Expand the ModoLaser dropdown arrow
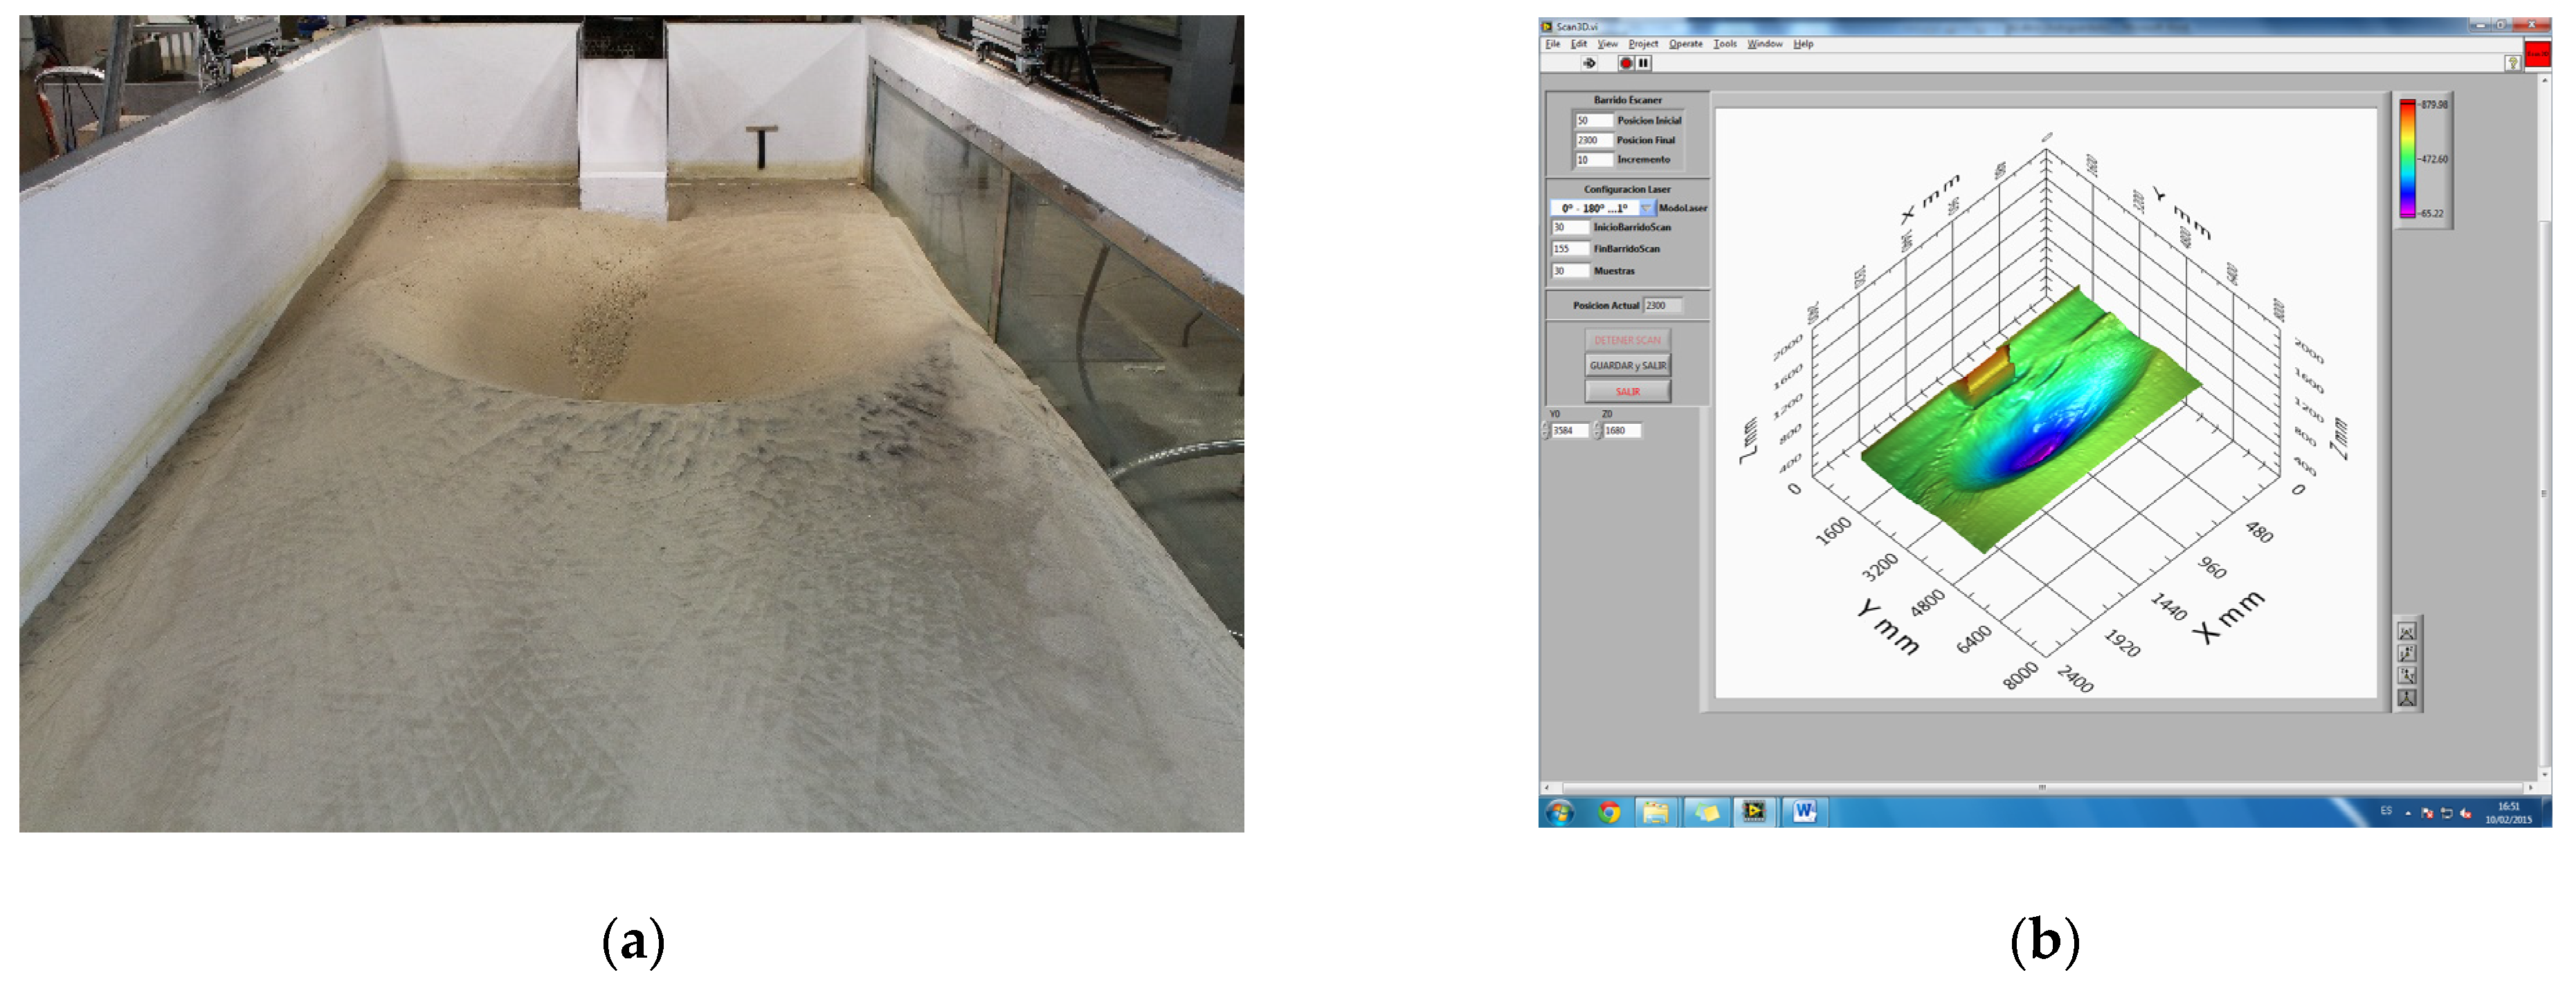 1646,208
